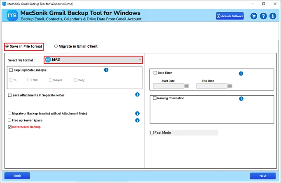The image size is (281, 183).
Task: Click the Back button
Action: 17,176
